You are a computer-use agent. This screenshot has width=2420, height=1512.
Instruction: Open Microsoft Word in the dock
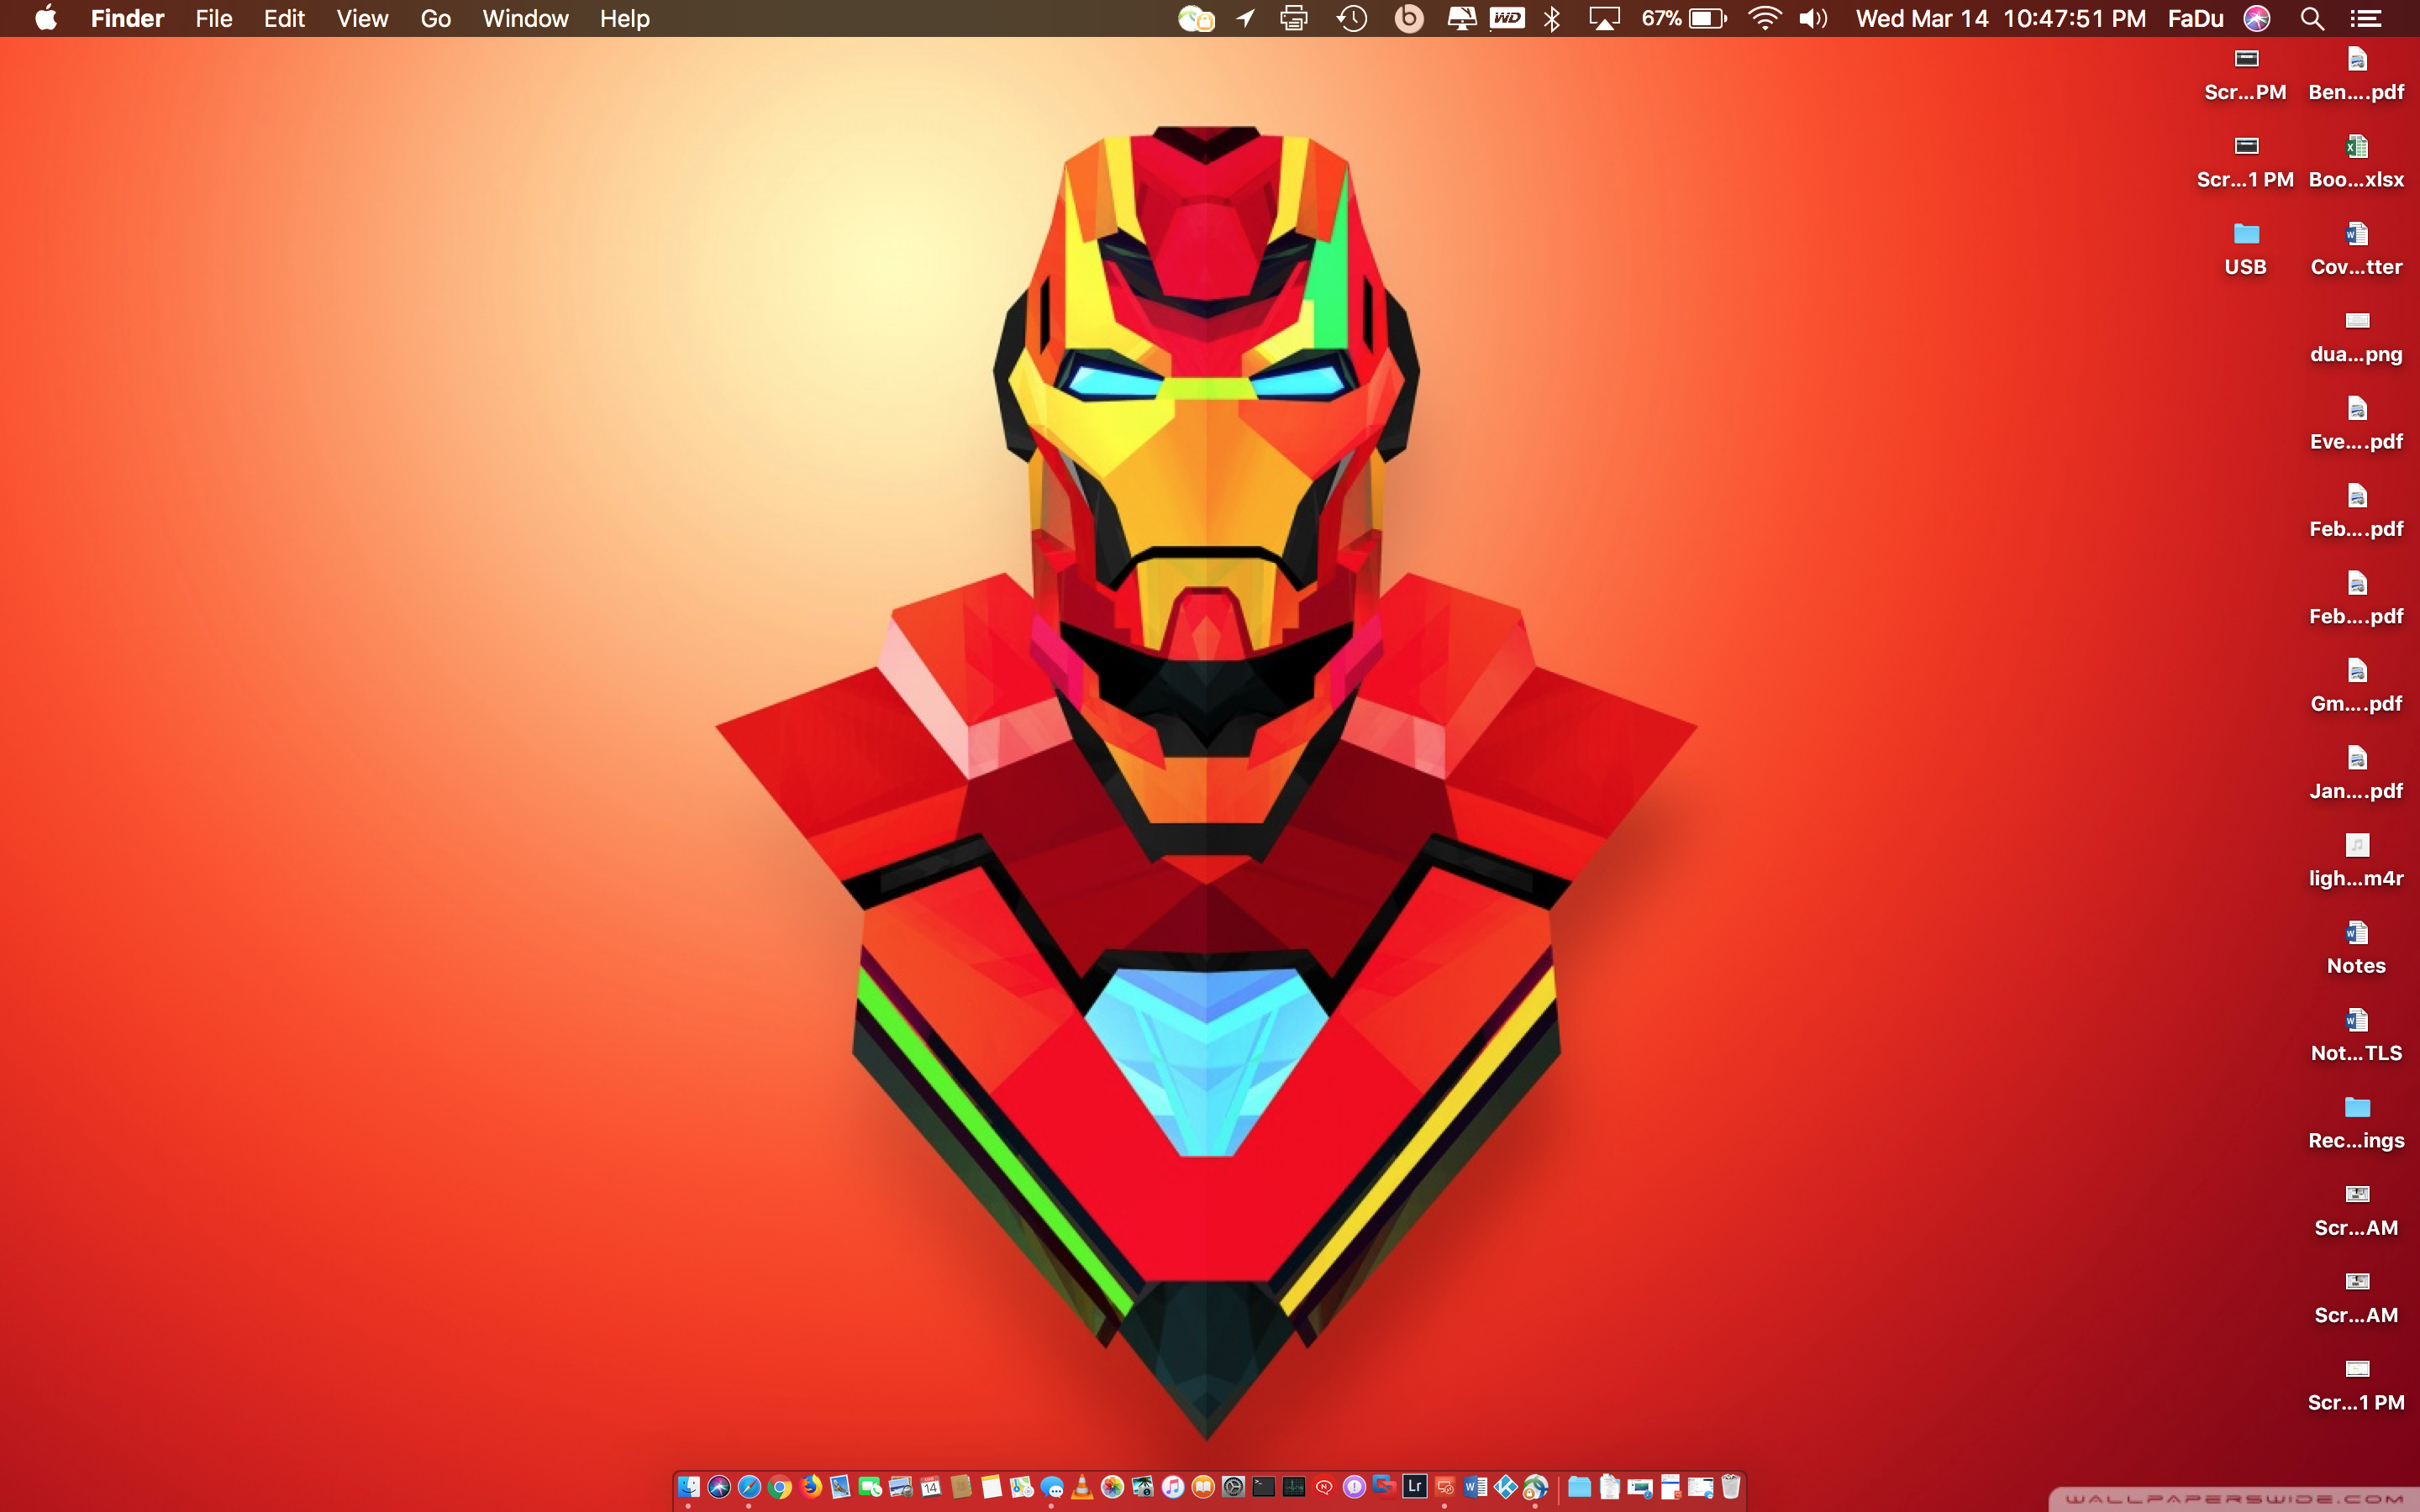1476,1487
